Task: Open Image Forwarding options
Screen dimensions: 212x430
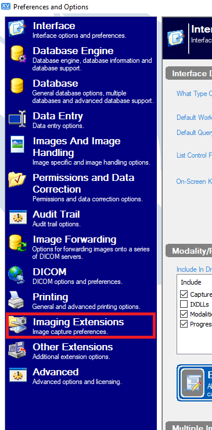Action: [81, 247]
